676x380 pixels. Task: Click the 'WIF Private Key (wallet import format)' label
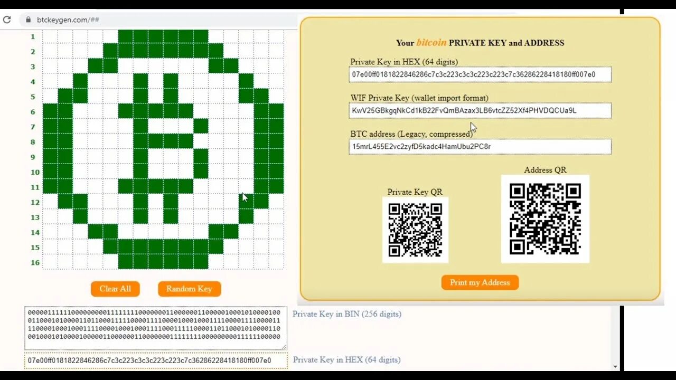(419, 98)
